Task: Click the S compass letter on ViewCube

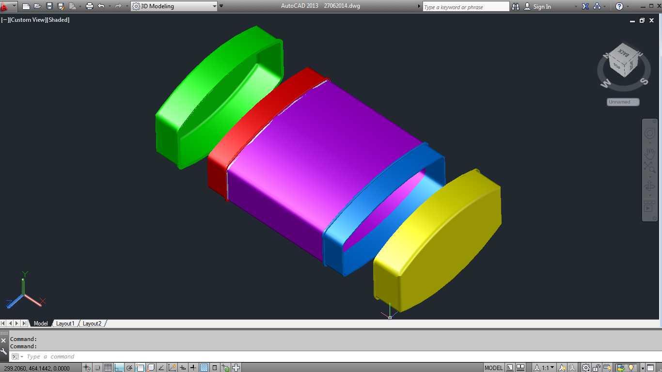Action: (x=645, y=81)
